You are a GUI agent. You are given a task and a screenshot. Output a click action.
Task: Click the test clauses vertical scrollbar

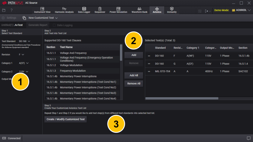tap(121, 53)
